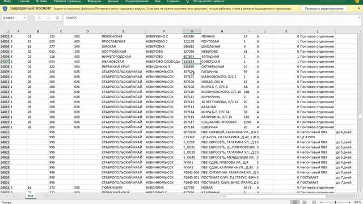Click horizontal scrollbar right arrow

[x=356, y=197]
